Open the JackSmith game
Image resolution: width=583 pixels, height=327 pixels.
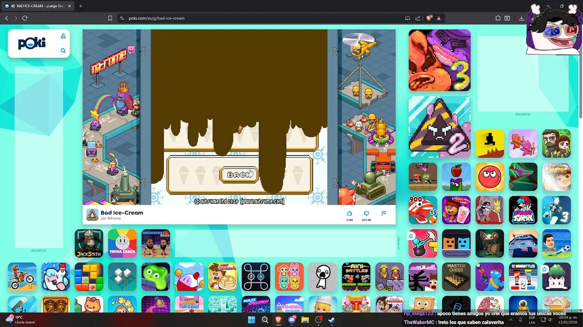(89, 243)
